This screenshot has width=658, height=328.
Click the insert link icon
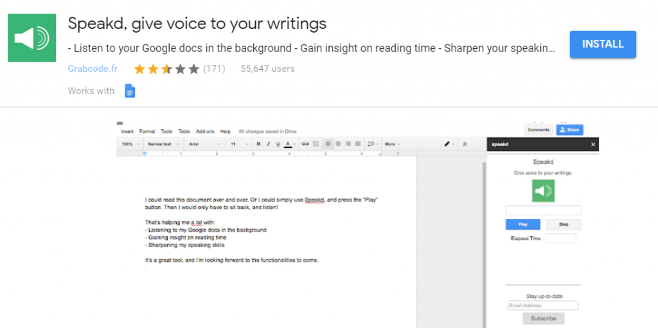pyautogui.click(x=305, y=144)
